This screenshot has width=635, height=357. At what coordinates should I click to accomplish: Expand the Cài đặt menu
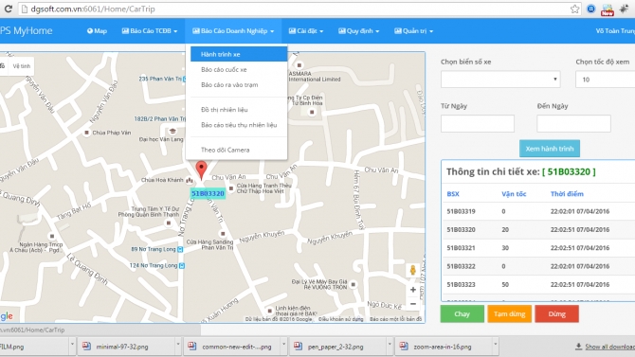point(306,30)
